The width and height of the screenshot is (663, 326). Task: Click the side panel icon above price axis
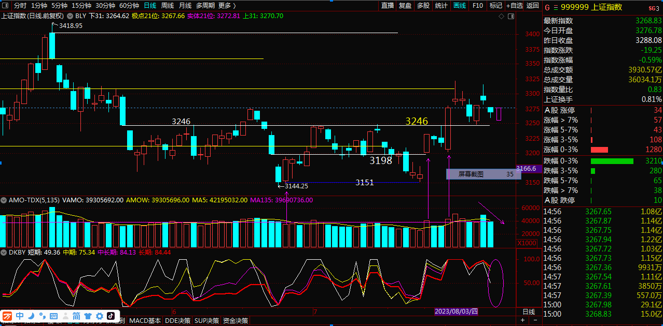click(511, 16)
